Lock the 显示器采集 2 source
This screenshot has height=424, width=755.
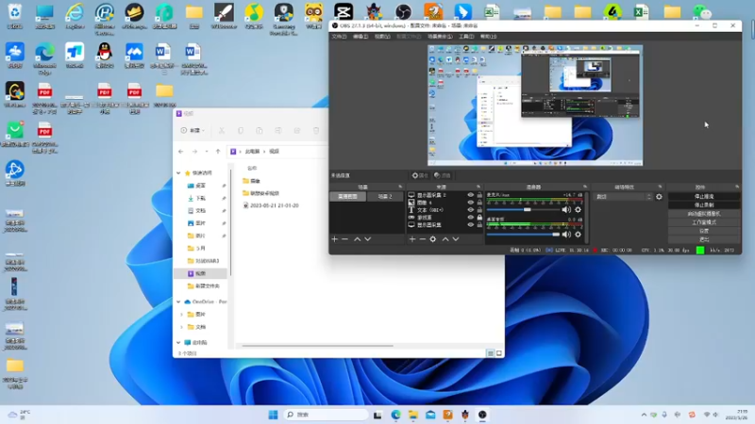(479, 195)
